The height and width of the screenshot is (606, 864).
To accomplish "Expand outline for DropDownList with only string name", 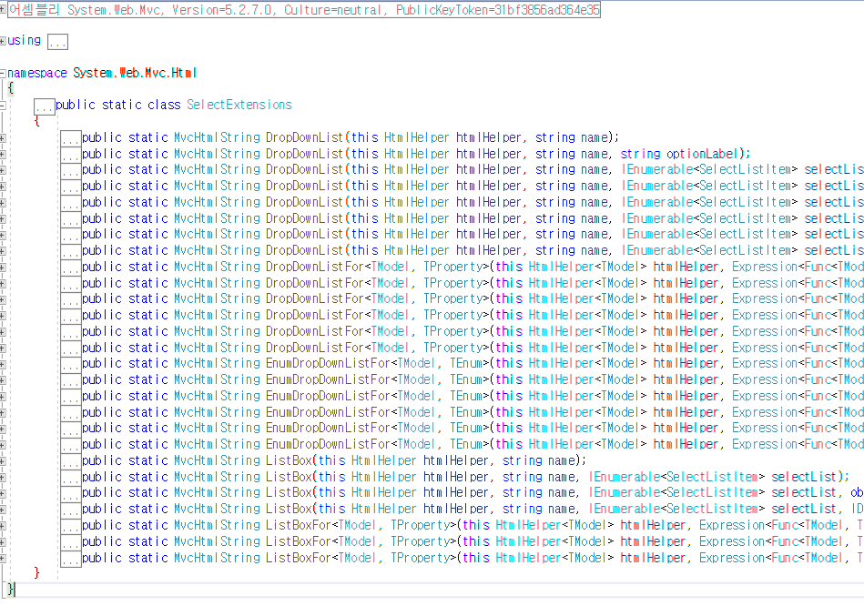I will coord(3,137).
